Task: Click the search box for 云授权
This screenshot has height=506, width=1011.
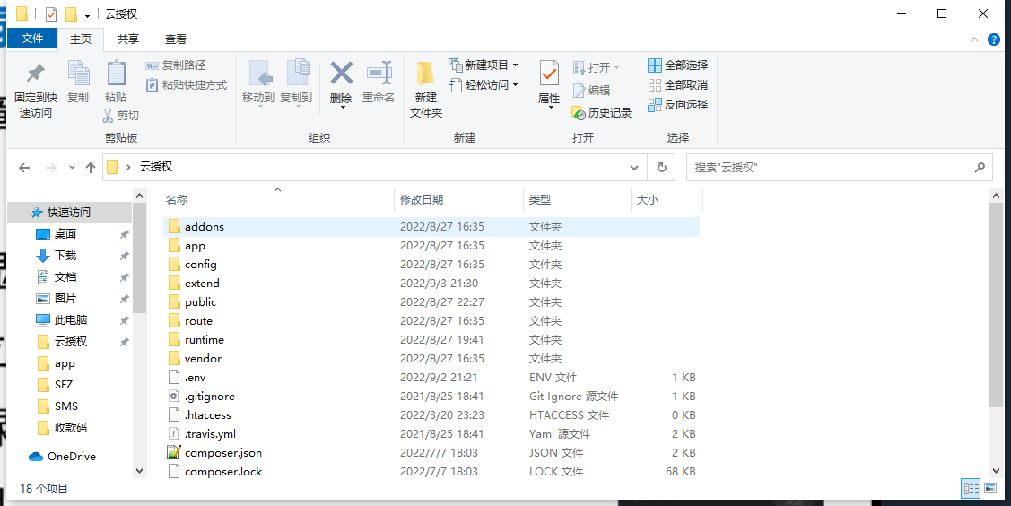Action: point(830,168)
